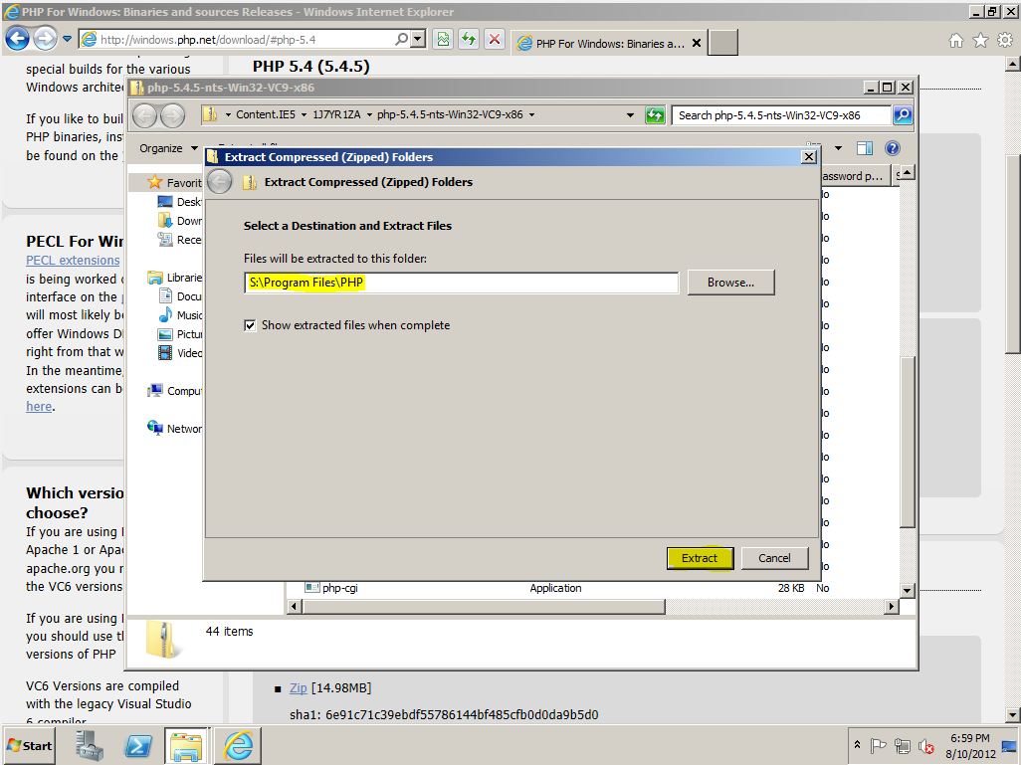Viewport: 1021px width, 765px height.
Task: Cancel the extraction wizard
Action: point(774,558)
